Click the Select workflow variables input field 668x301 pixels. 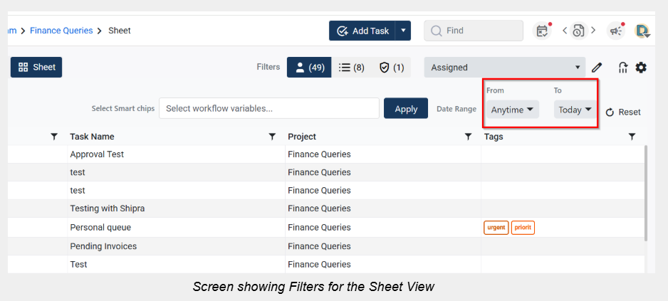pos(268,109)
